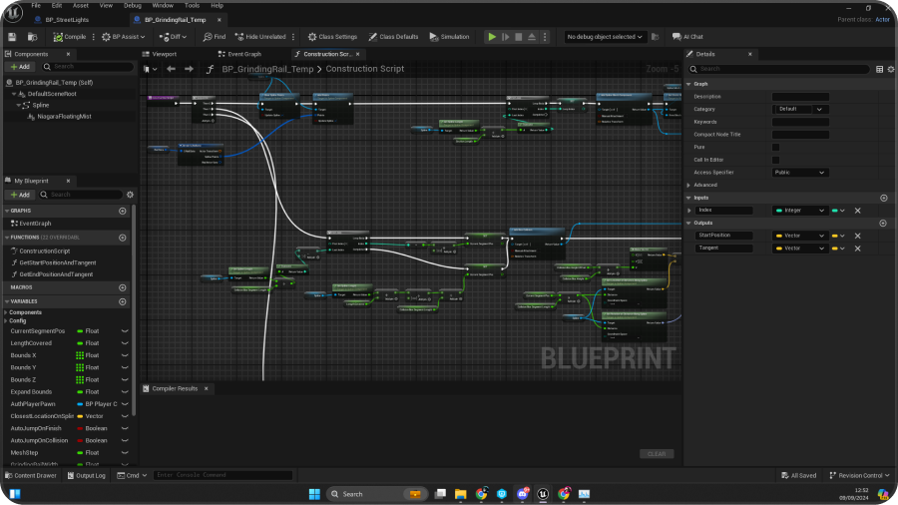Open Class Defaults
The width and height of the screenshot is (898, 505).
coord(393,37)
